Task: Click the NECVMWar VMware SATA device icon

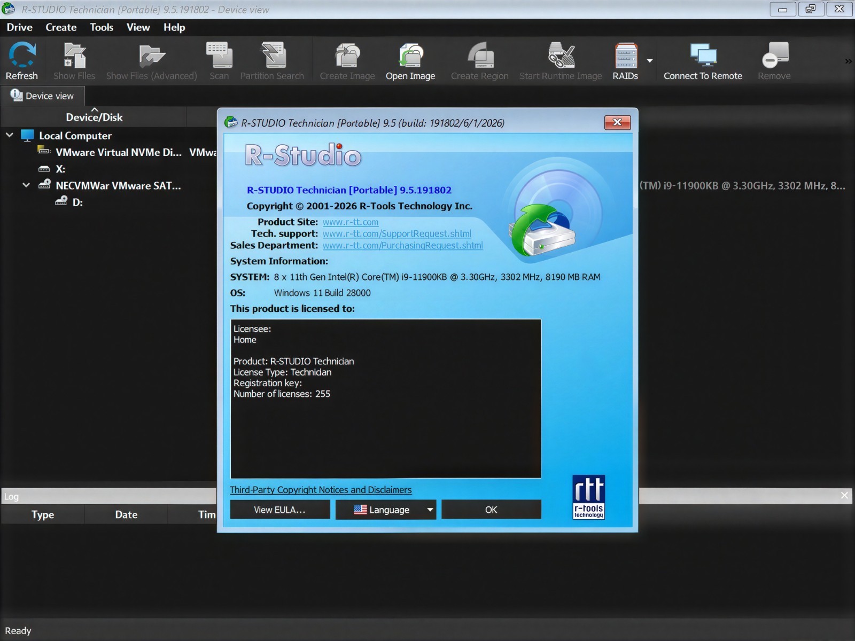Action: tap(44, 185)
